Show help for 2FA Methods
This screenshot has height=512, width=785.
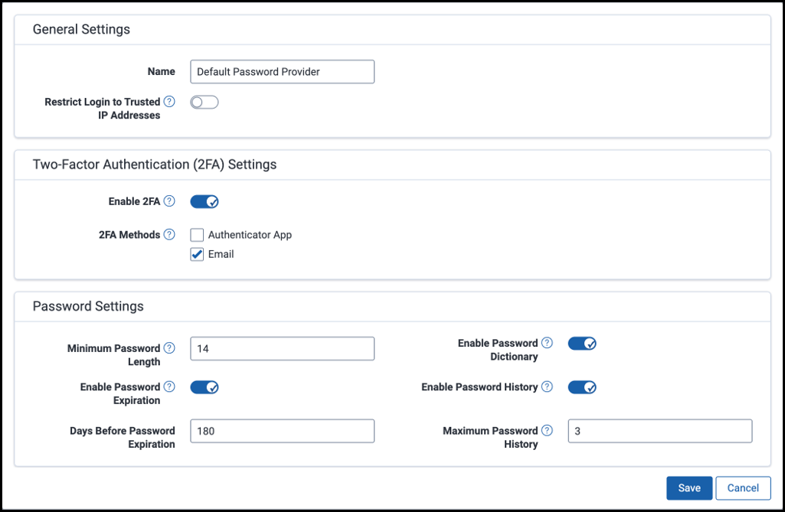(170, 234)
